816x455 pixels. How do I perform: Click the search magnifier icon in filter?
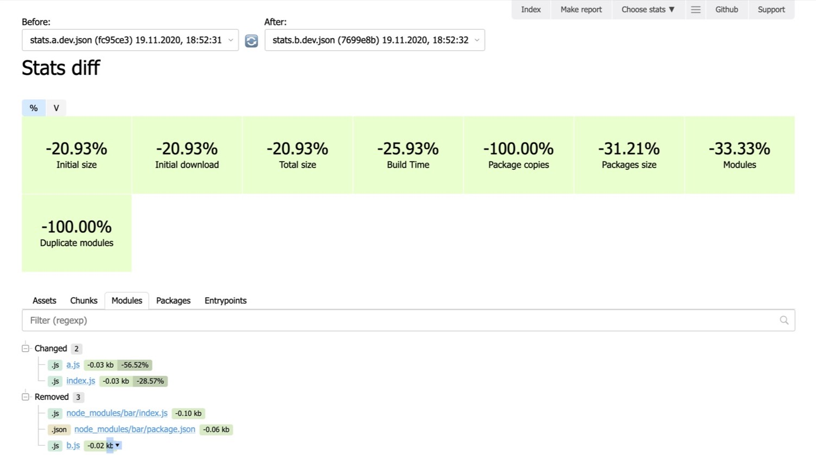pos(784,321)
